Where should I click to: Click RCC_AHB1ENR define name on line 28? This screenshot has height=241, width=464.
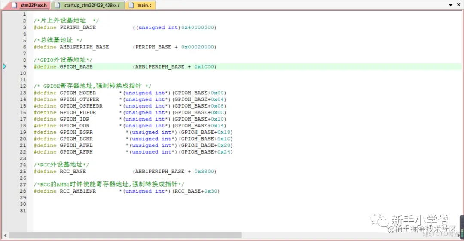coord(78,191)
